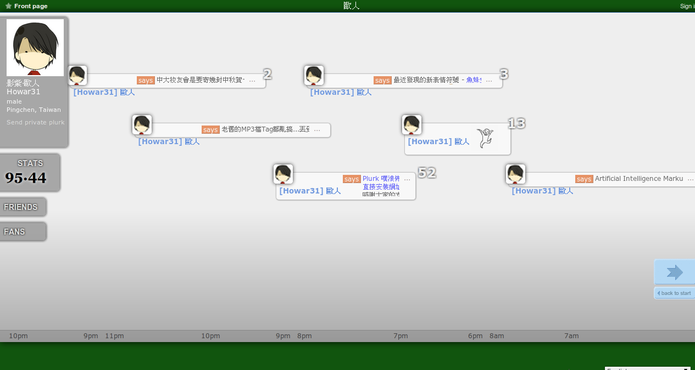Click Send private plurk link

35,122
